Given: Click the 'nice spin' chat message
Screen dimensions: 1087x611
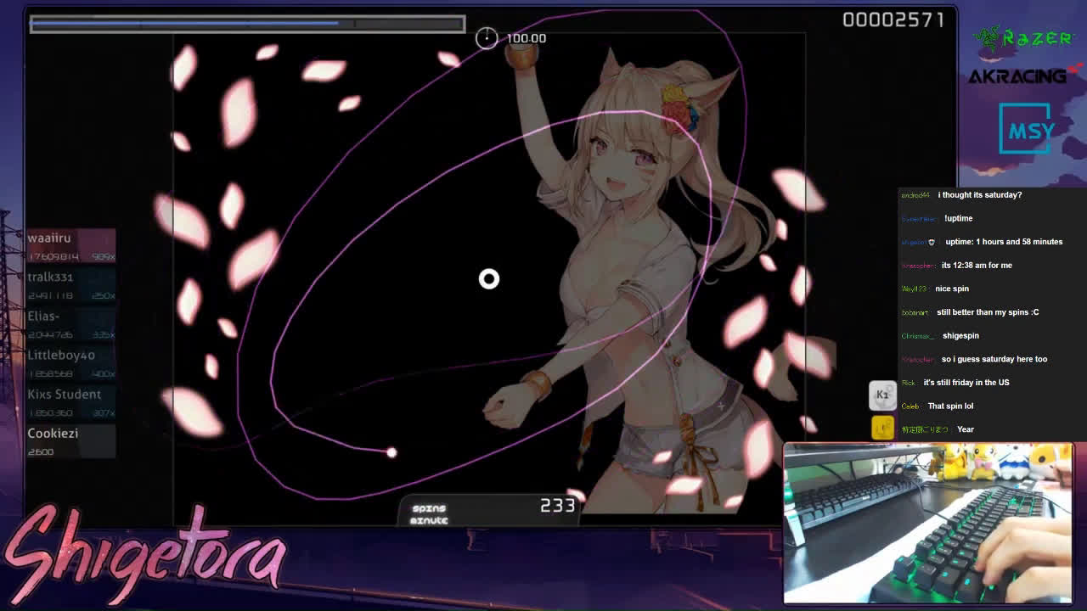Looking at the screenshot, I should [x=952, y=289].
